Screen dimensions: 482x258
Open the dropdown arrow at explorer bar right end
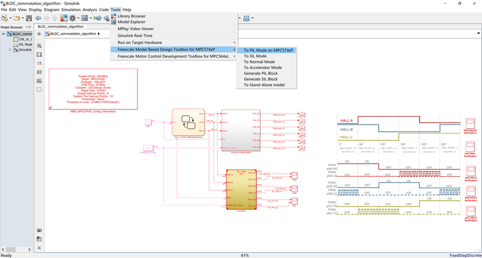pos(478,33)
